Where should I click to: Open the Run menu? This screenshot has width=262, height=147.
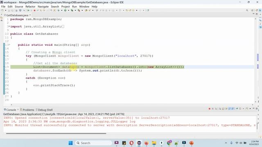tap(75, 7)
